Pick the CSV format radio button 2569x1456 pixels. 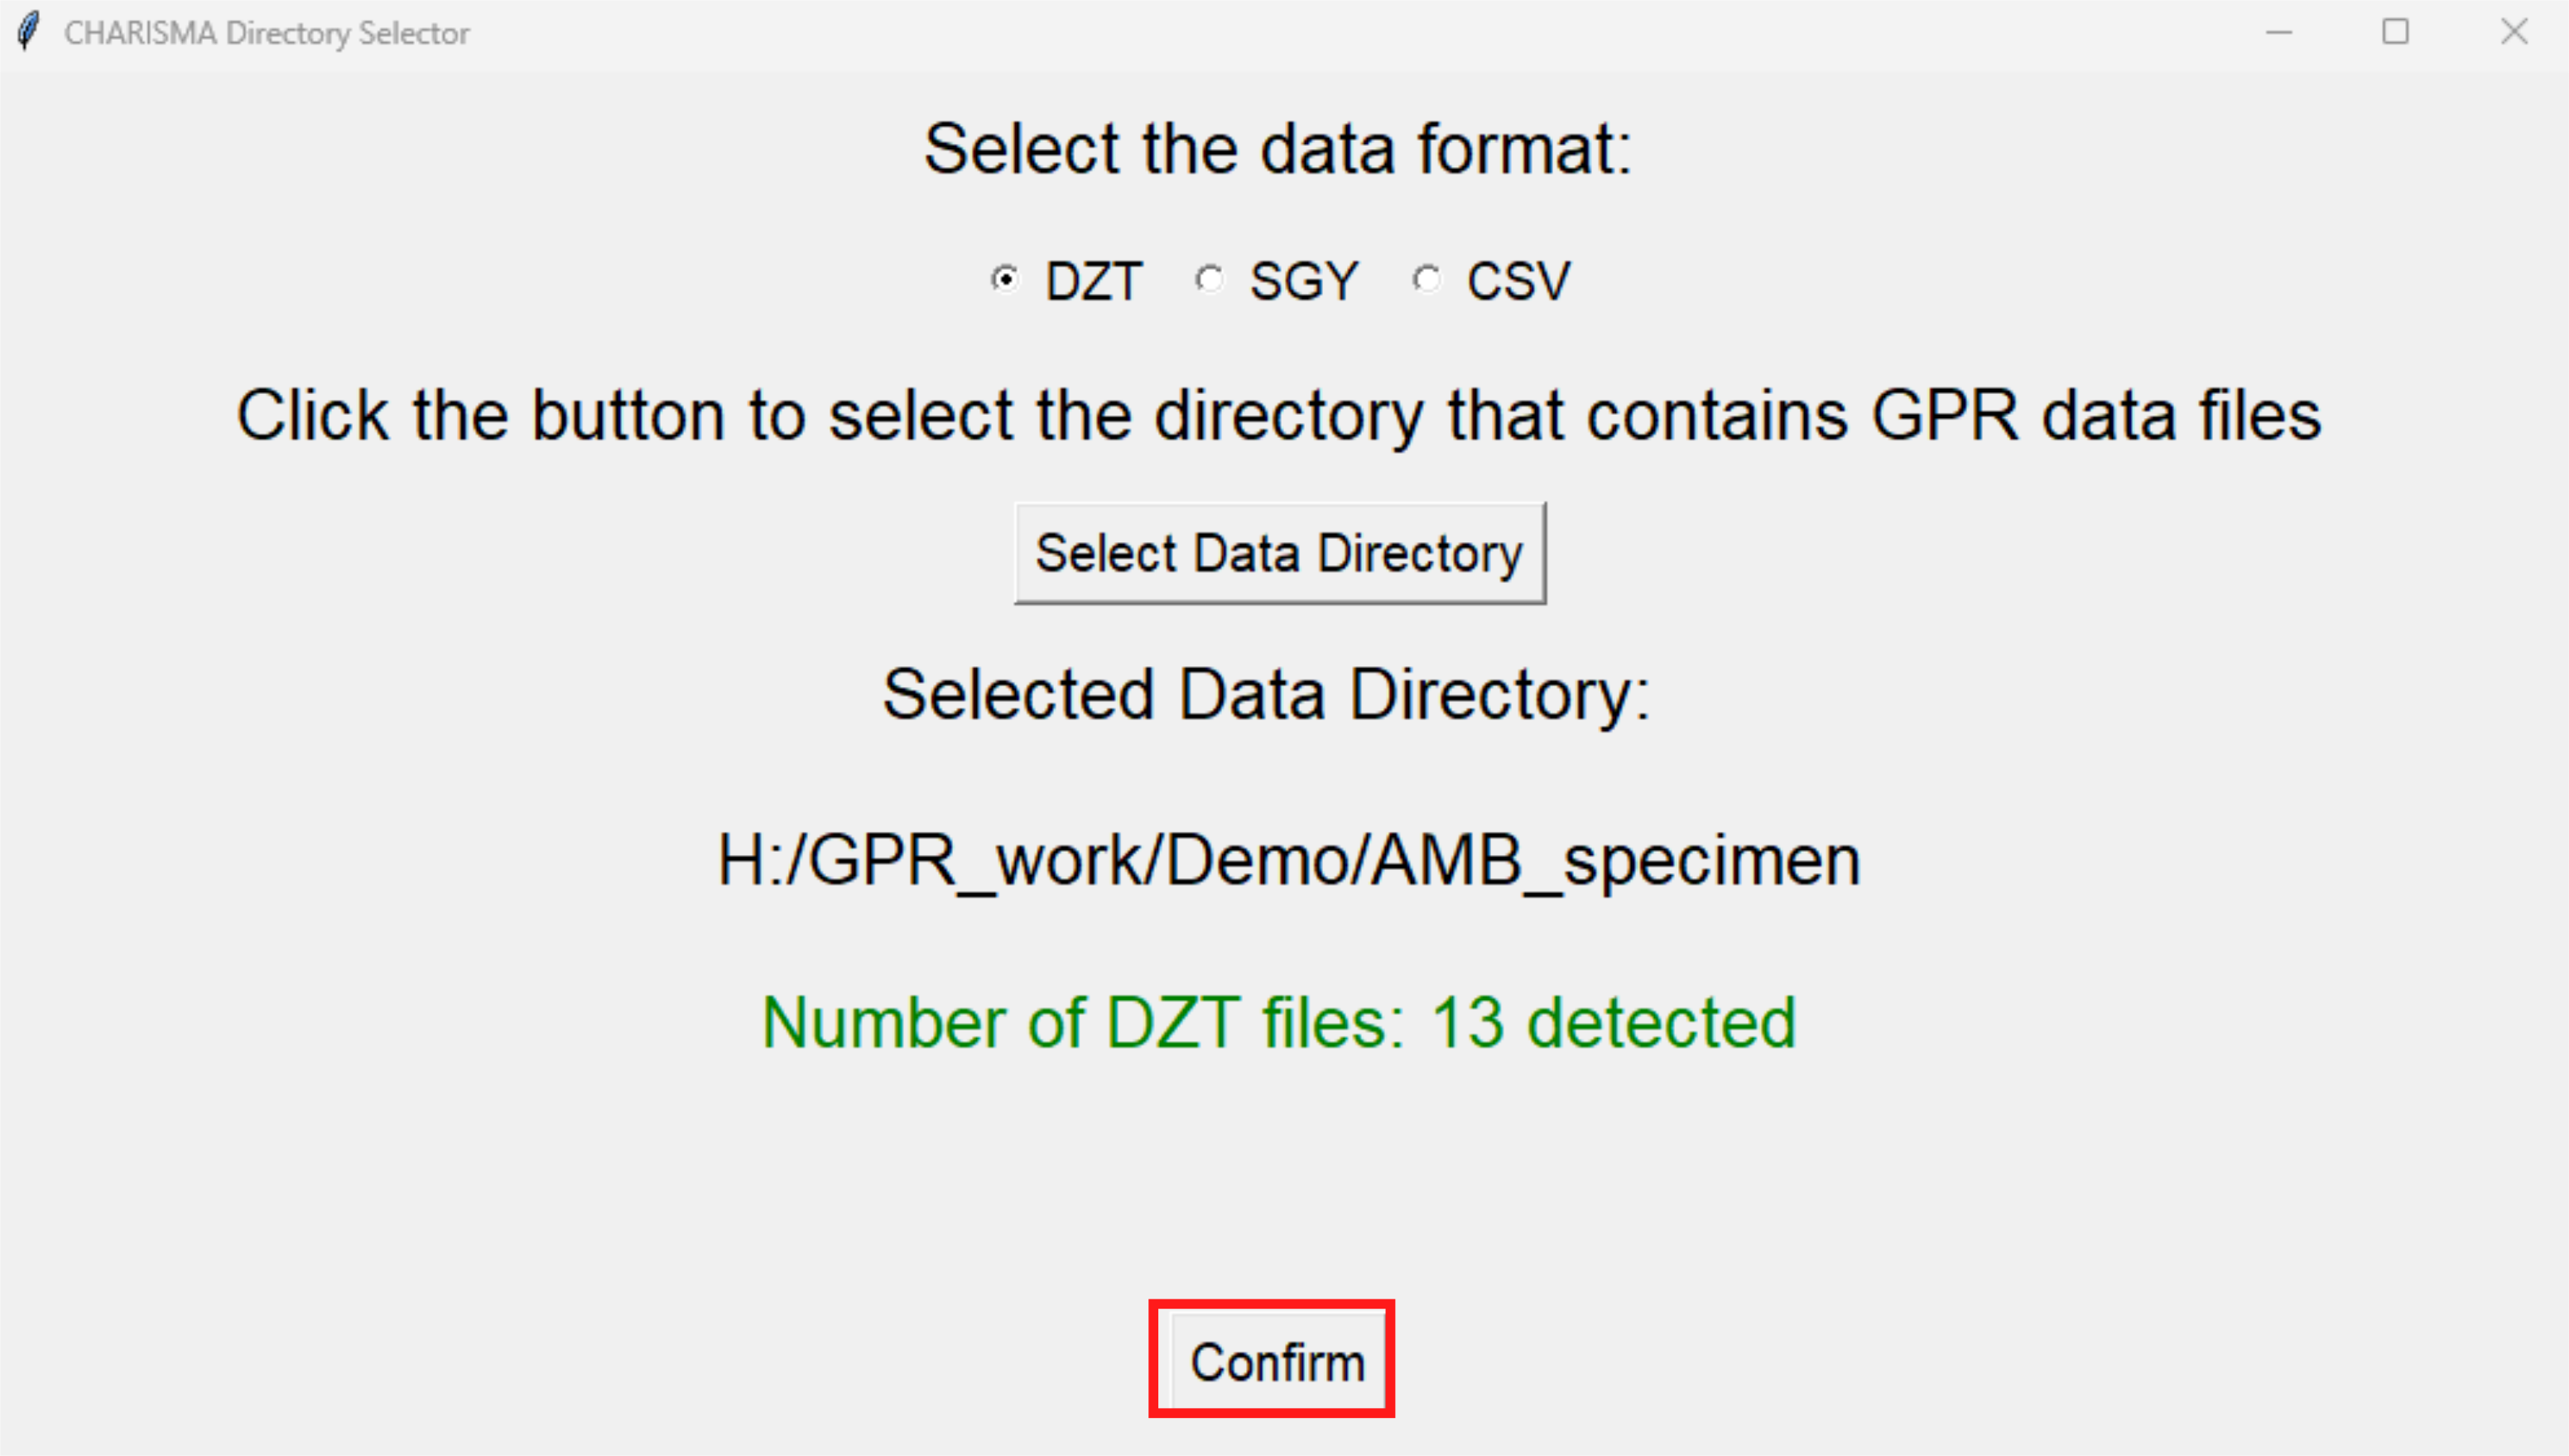pos(1427,279)
